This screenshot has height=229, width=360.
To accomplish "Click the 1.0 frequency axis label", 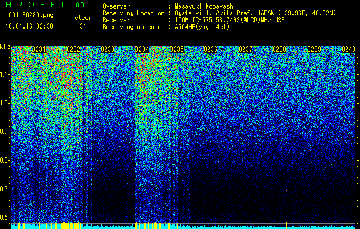I will click(5, 103).
